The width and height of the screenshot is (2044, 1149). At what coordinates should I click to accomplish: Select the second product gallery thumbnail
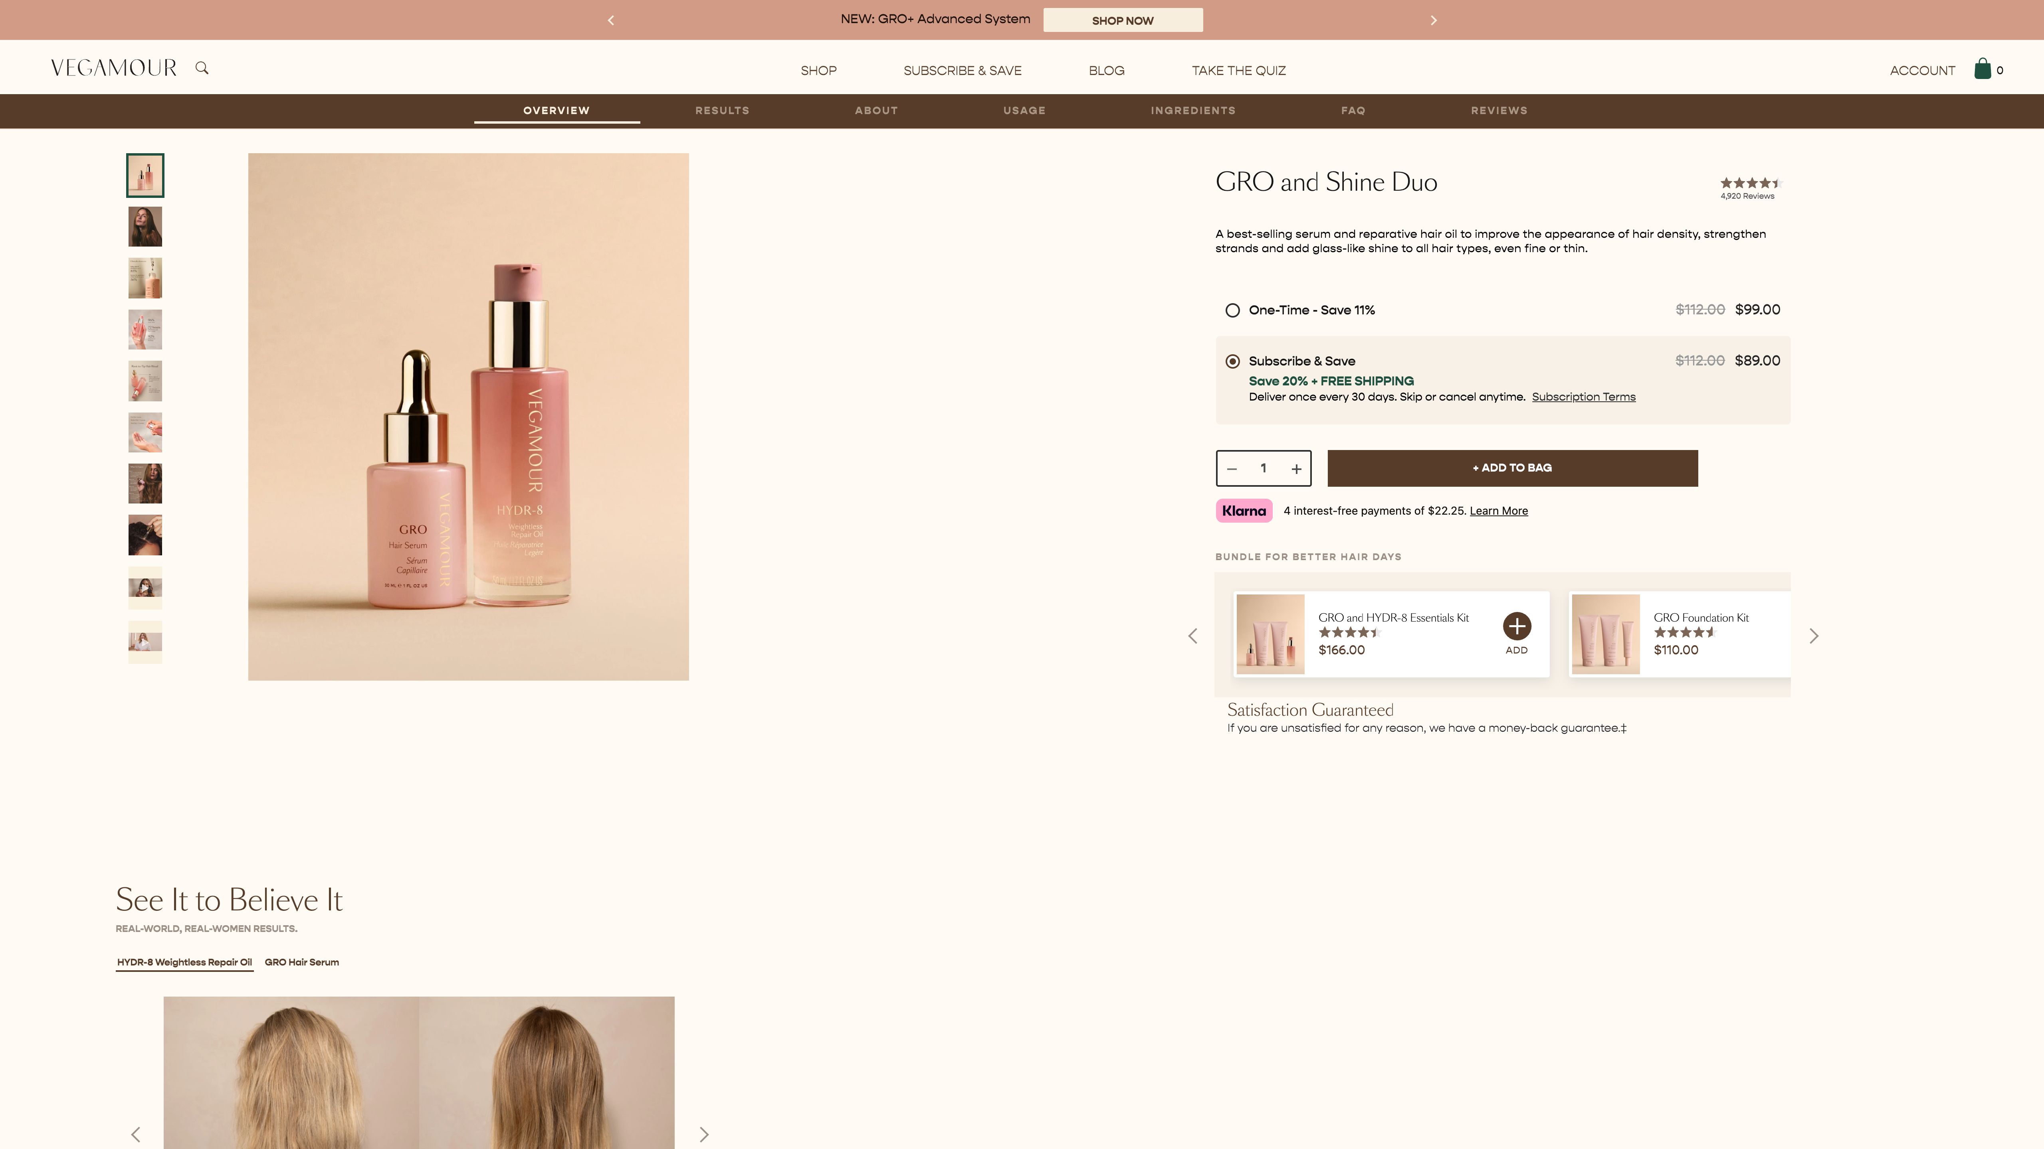coord(145,226)
